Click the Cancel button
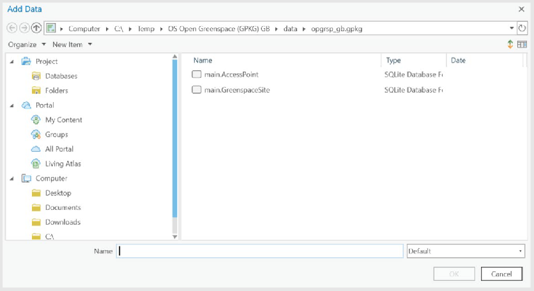534x291 pixels. 501,274
